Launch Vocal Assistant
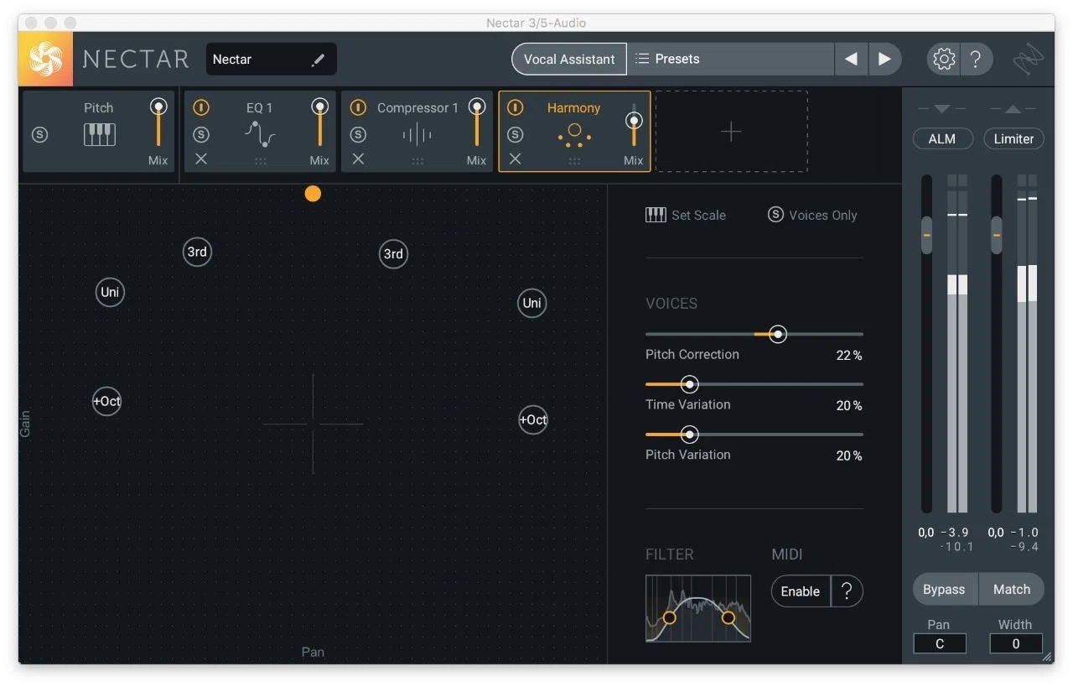This screenshot has height=687, width=1073. click(x=569, y=60)
